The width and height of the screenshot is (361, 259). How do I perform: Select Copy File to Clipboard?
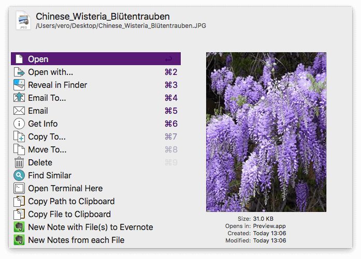coord(69,215)
